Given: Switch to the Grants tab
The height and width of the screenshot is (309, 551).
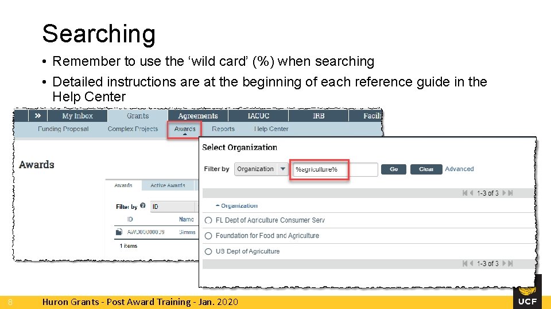Looking at the screenshot, I should coord(138,116).
